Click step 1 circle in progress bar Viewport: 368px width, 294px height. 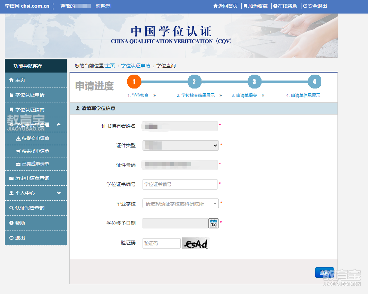(134, 82)
